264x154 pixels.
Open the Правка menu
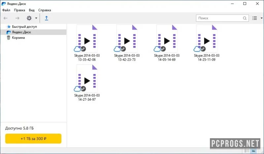coord(19,10)
